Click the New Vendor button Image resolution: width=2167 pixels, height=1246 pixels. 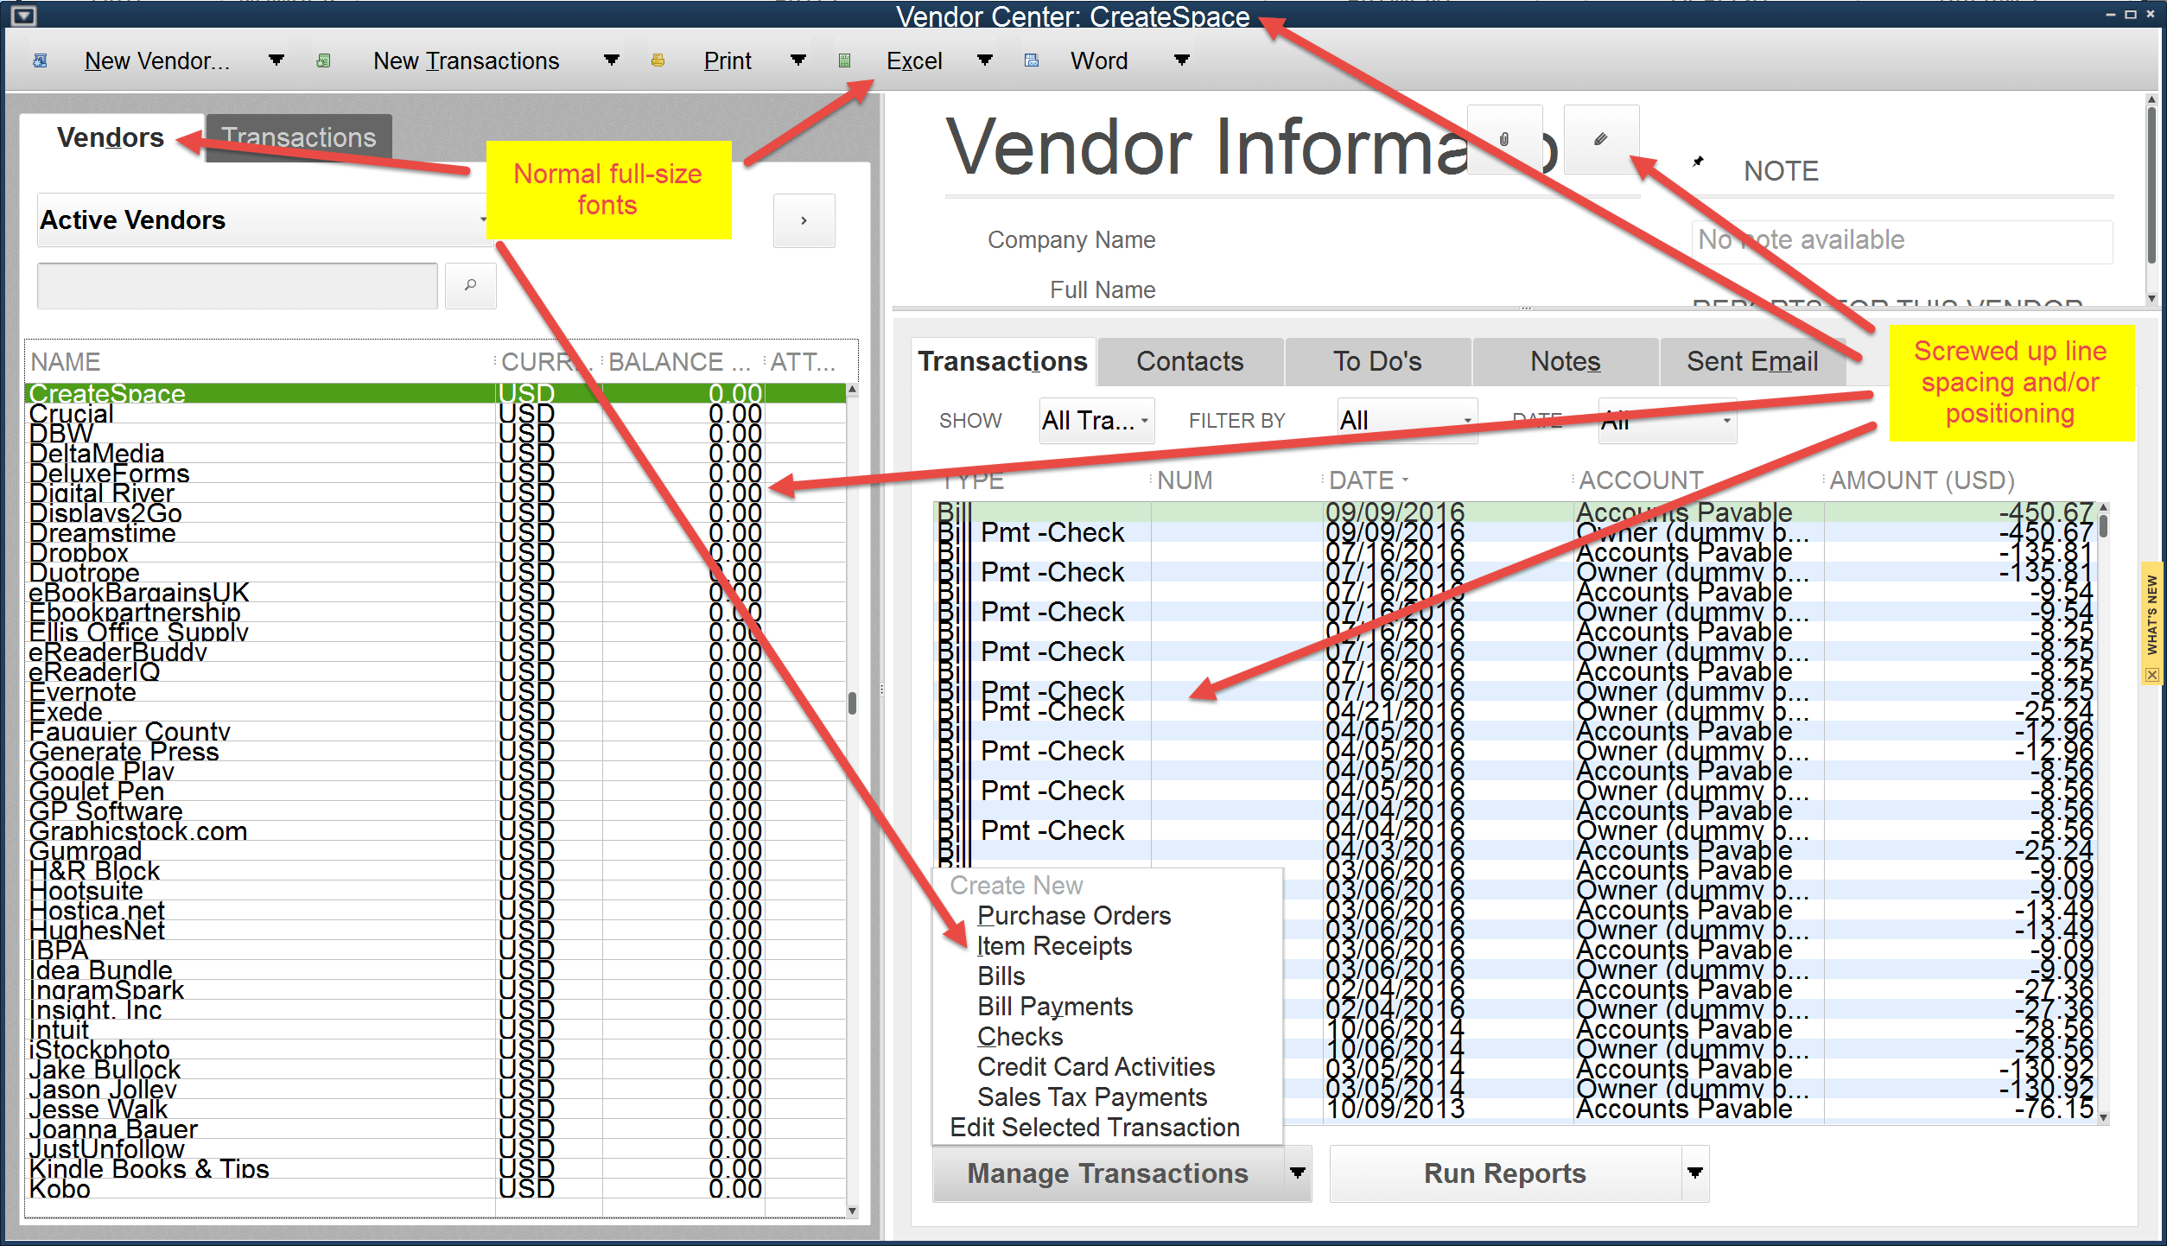pyautogui.click(x=157, y=60)
